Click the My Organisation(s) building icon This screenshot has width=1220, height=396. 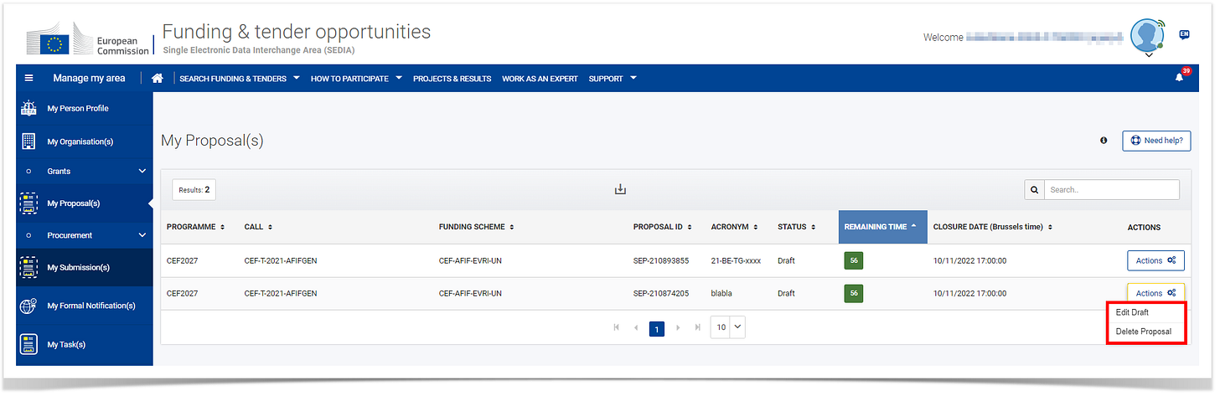point(28,141)
